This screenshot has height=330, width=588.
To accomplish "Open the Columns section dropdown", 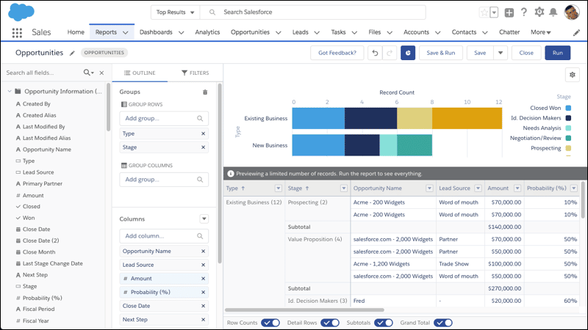I will point(204,219).
